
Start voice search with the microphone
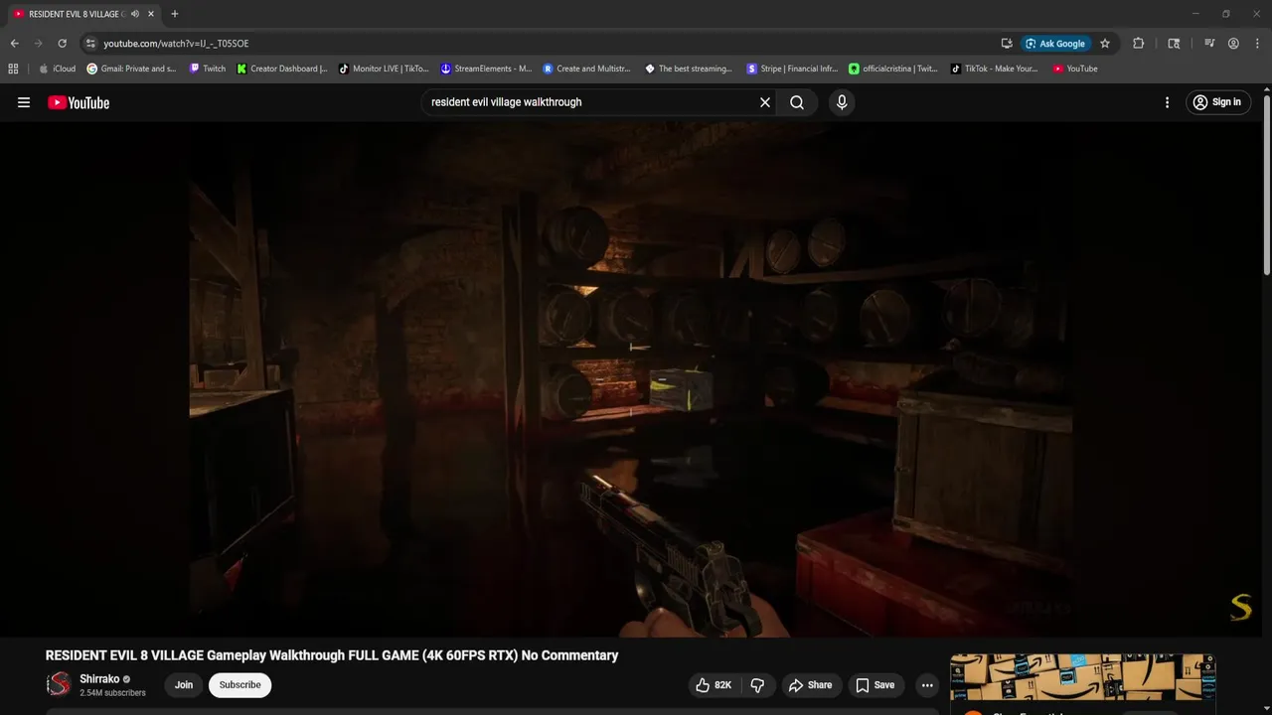(x=842, y=102)
